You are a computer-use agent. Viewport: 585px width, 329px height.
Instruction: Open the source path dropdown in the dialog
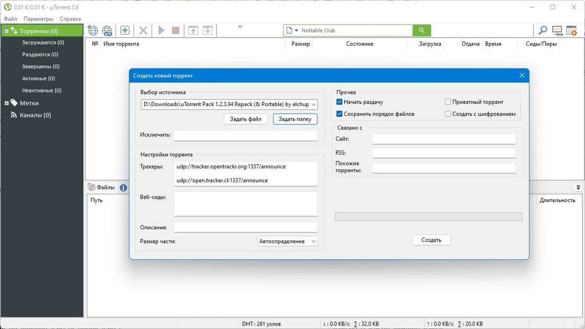tap(313, 104)
